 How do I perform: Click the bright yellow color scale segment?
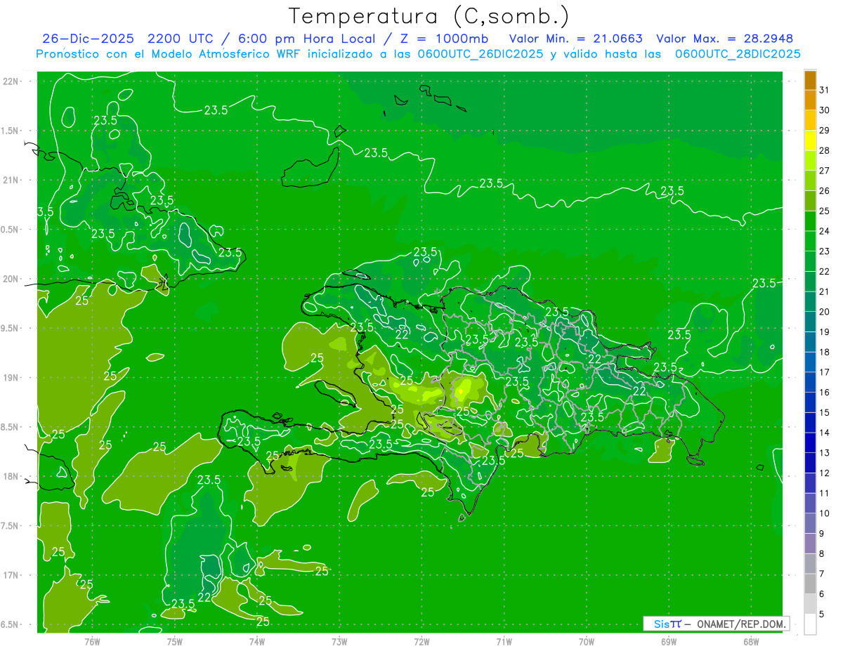point(810,140)
